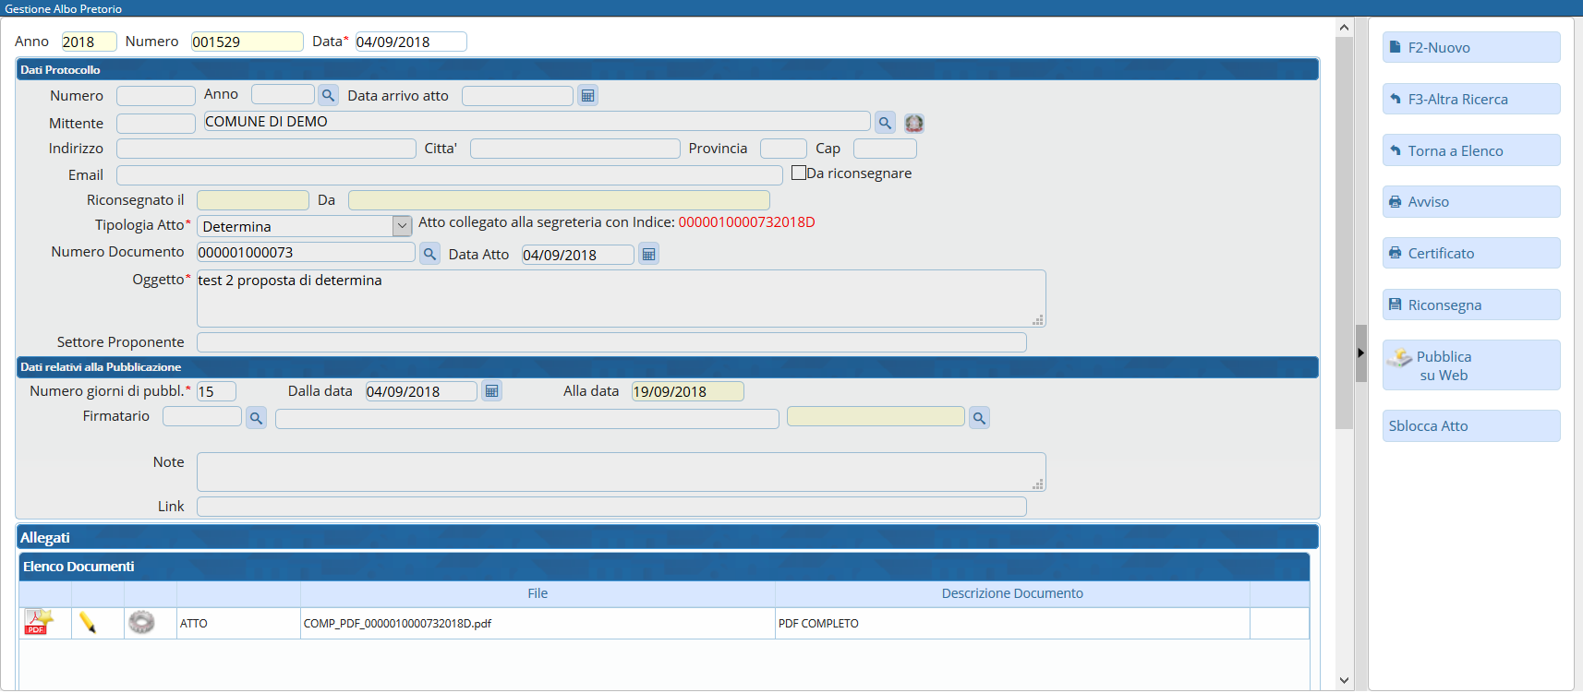This screenshot has height=693, width=1583.
Task: Click Torna a Elenco button
Action: (1470, 150)
